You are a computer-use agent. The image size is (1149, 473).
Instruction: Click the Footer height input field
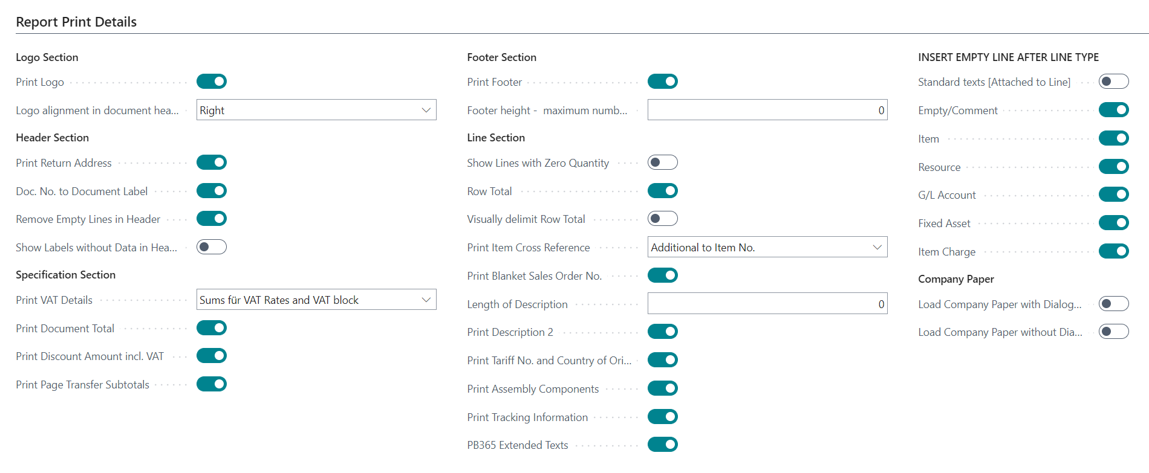tap(767, 110)
